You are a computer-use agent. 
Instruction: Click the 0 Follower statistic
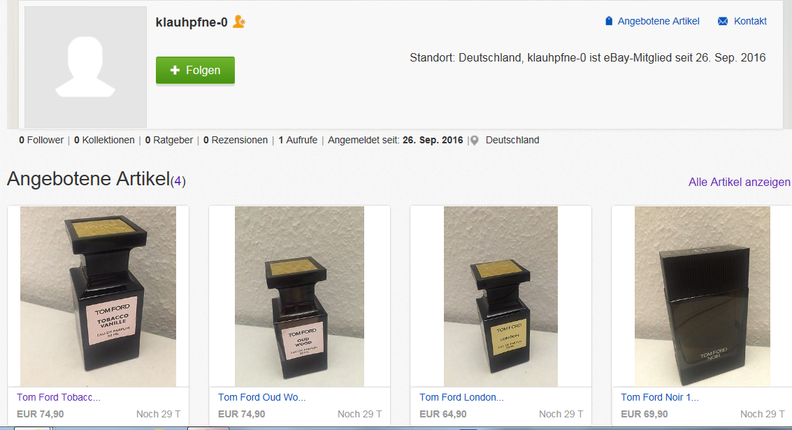click(41, 140)
